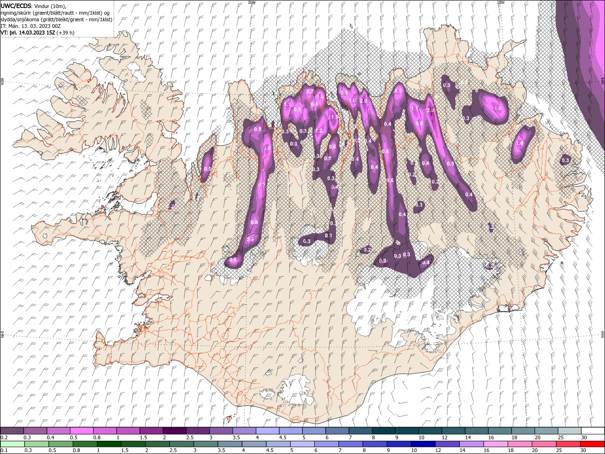The height and width of the screenshot is (454, 605).
Task: Click the dark teal top-row swatch labeled 8
Action: pyautogui.click(x=383, y=431)
